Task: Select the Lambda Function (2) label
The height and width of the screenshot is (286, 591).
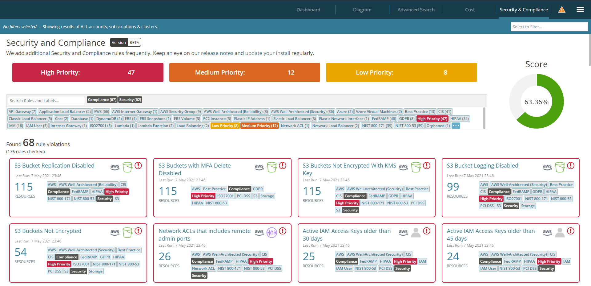Action: (x=156, y=126)
